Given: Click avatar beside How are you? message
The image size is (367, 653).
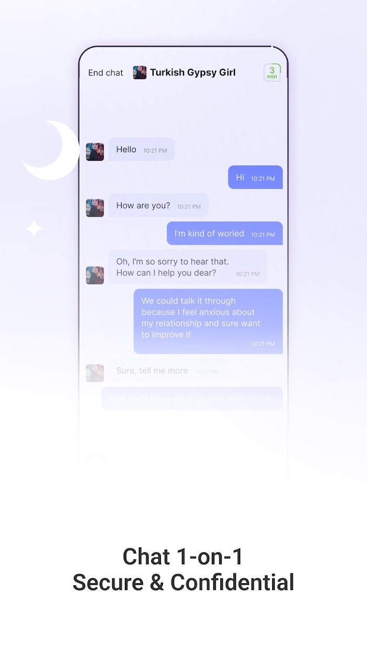Looking at the screenshot, I should [x=95, y=208].
